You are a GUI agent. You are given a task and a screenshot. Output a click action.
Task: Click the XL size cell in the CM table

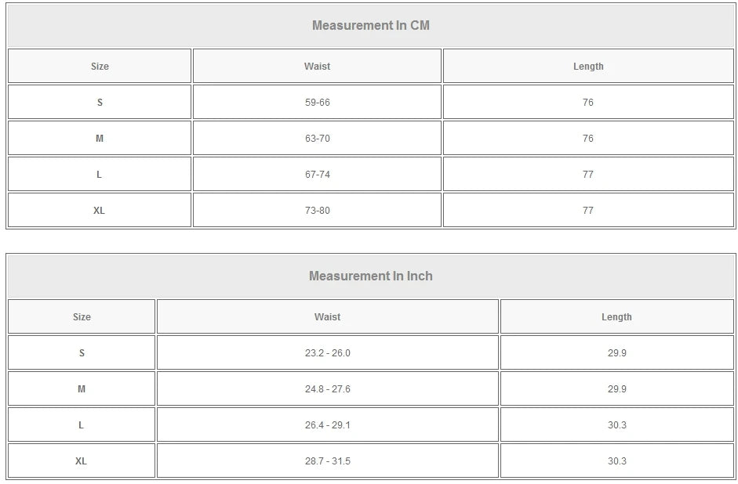coord(99,211)
